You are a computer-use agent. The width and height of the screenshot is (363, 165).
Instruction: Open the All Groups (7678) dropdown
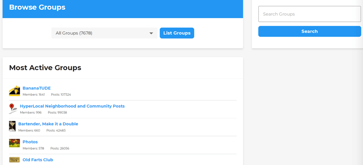(x=104, y=33)
